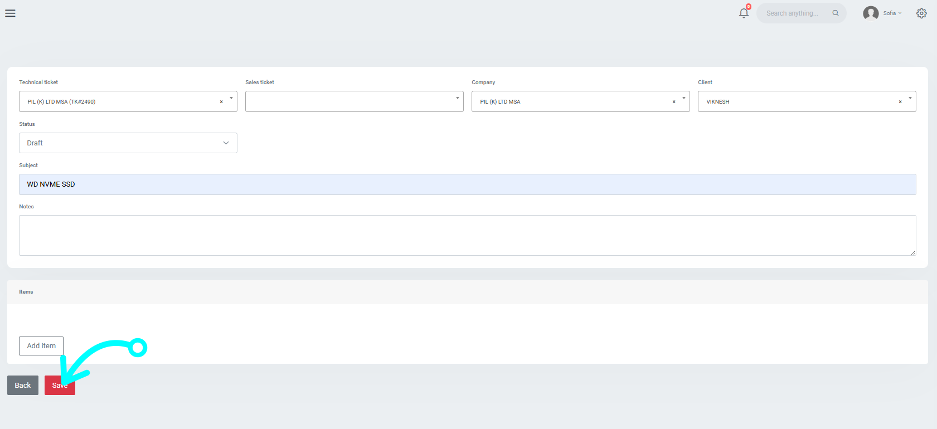The width and height of the screenshot is (937, 429).
Task: Click the Add item button
Action: pos(41,346)
